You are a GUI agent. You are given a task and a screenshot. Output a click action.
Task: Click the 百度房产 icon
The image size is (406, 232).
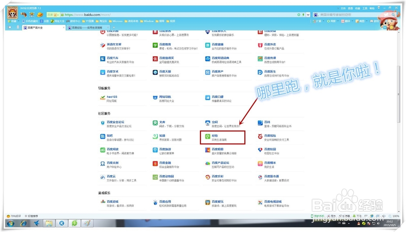click(207, 73)
